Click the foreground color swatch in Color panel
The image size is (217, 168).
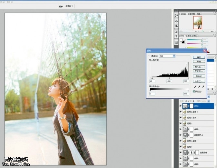pyautogui.click(x=182, y=40)
